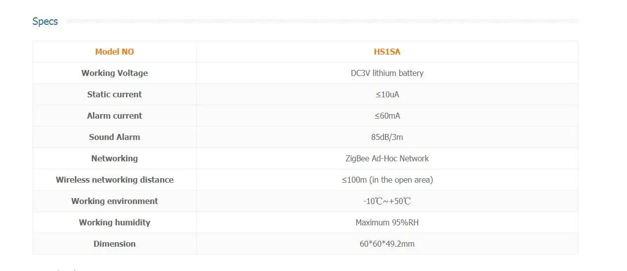The image size is (627, 271).
Task: Click the Working humidity label
Action: coord(115,222)
